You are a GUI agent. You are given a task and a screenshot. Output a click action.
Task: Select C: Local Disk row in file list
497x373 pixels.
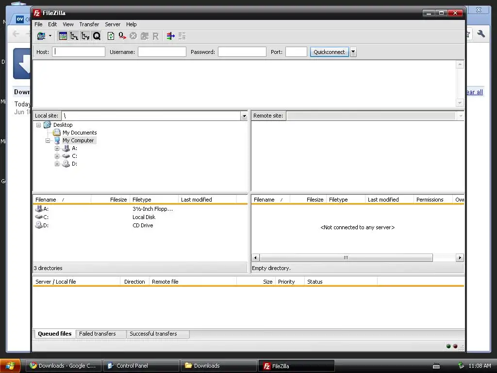point(140,217)
